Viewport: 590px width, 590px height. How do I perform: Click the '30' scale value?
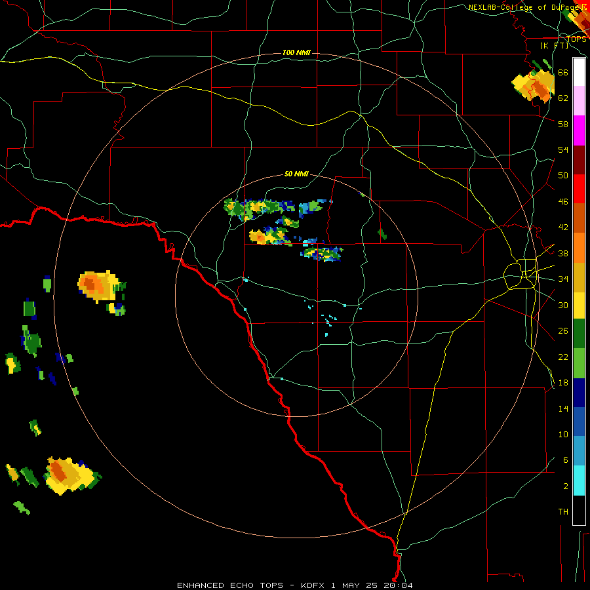[x=563, y=305]
